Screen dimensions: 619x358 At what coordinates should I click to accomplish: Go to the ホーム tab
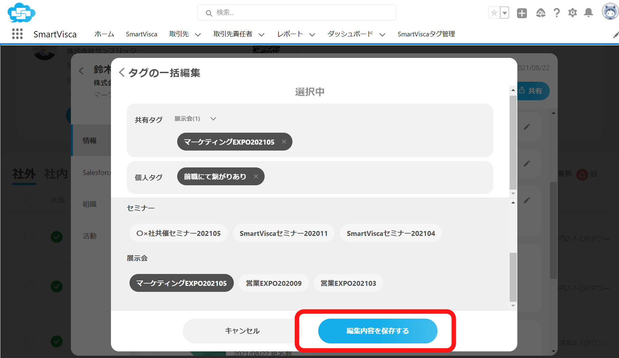104,34
